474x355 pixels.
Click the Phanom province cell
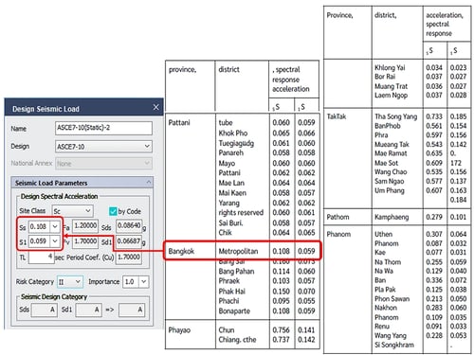pyautogui.click(x=338, y=234)
